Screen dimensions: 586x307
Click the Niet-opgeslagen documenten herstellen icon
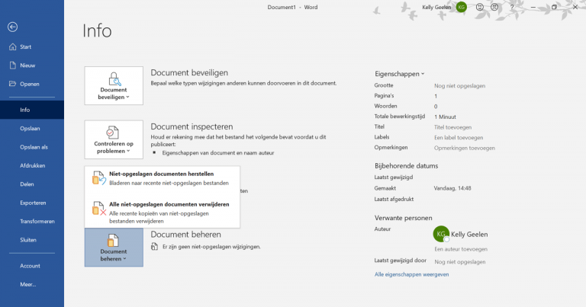coord(98,178)
